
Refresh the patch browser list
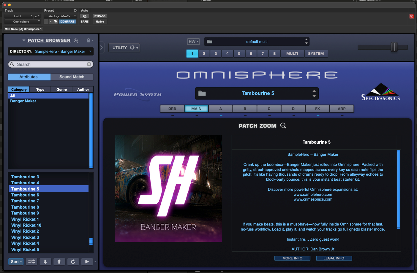pyautogui.click(x=73, y=261)
